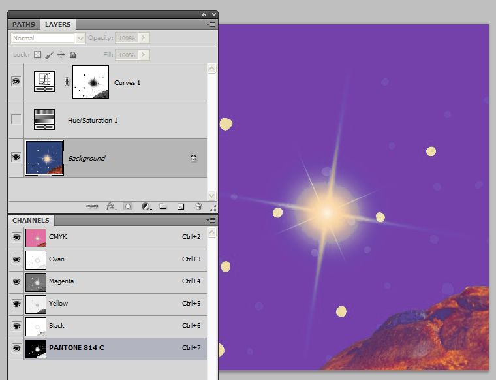
Task: Open the Normal blend mode dropdown
Action: click(x=80, y=39)
